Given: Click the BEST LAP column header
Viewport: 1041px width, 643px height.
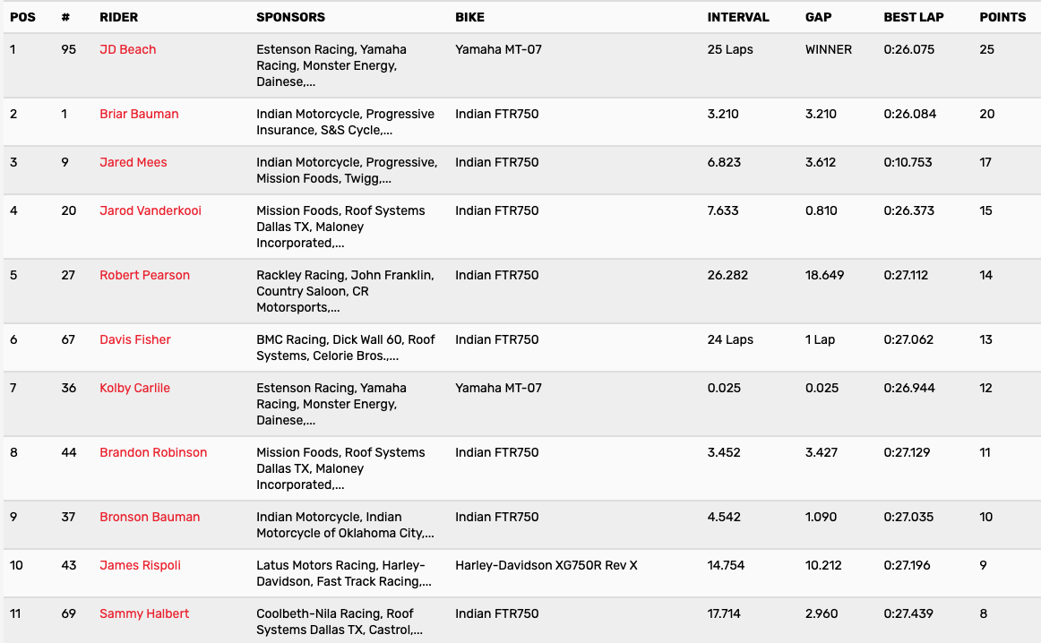Looking at the screenshot, I should click(x=913, y=17).
